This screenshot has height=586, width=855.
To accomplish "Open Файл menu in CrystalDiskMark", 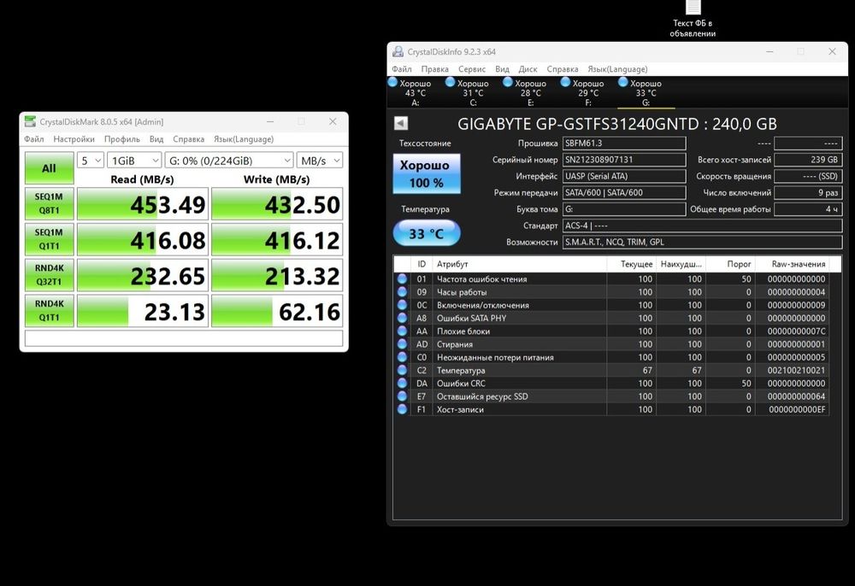I will pos(34,139).
